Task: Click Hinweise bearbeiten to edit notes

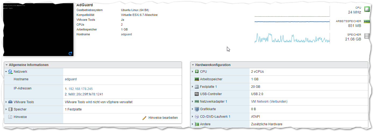Action: pyautogui.click(x=163, y=118)
